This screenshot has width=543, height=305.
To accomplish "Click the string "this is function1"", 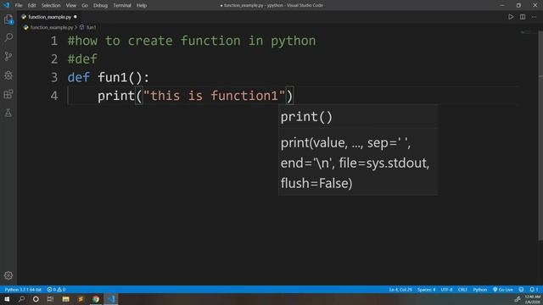I will pos(215,96).
